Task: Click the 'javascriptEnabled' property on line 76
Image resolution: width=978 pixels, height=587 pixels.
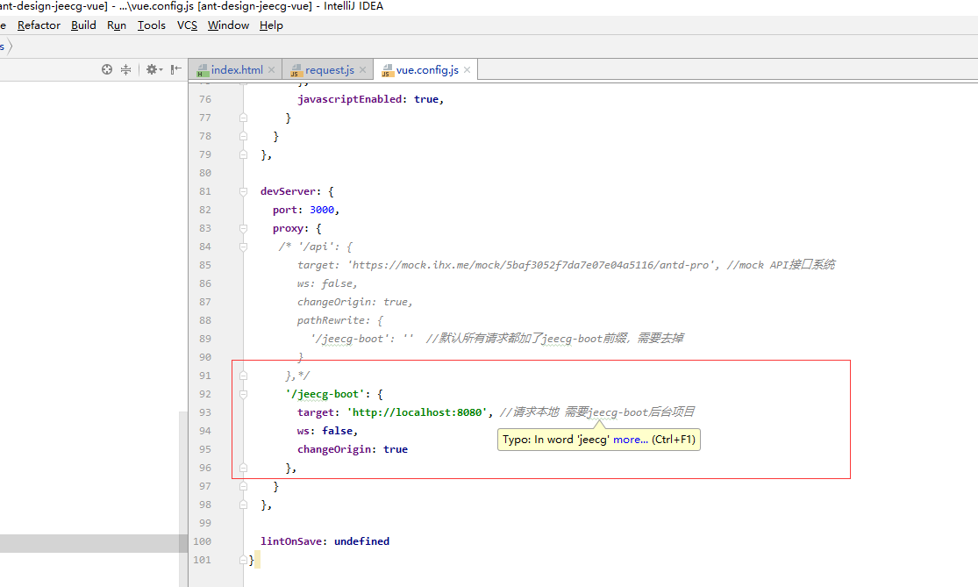Action: [x=349, y=99]
